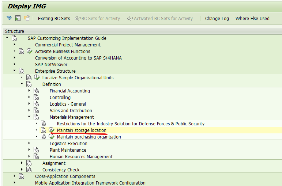Select the SAP NetWeaver label
The height and width of the screenshot is (186, 282).
pos(51,65)
